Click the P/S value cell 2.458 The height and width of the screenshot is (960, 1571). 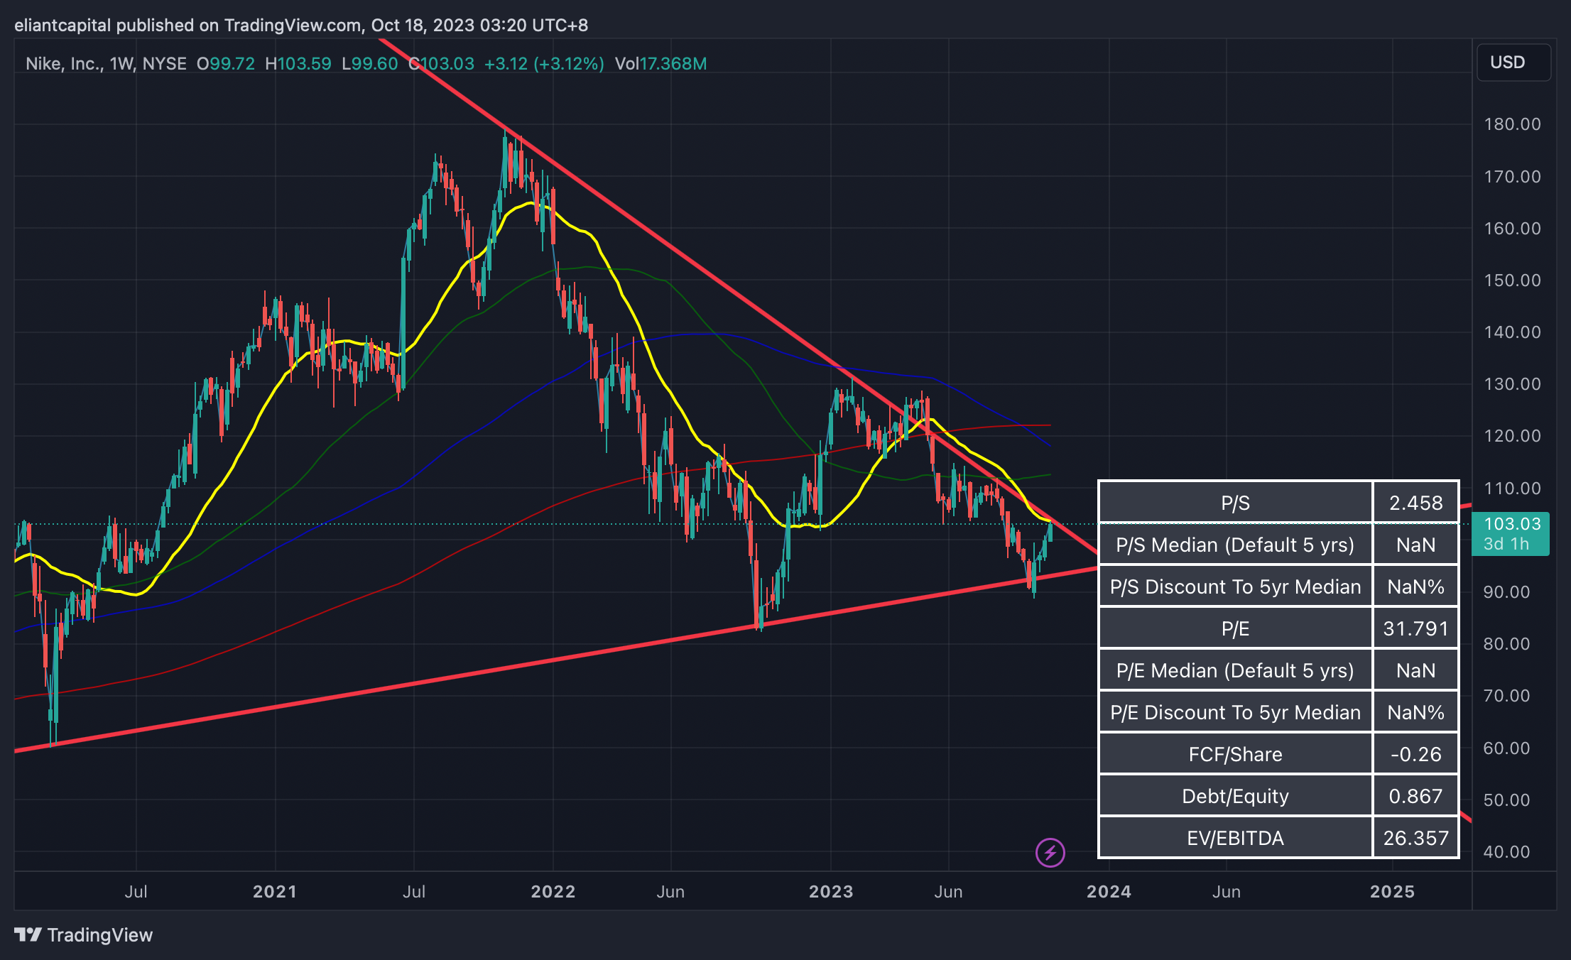[x=1415, y=503]
